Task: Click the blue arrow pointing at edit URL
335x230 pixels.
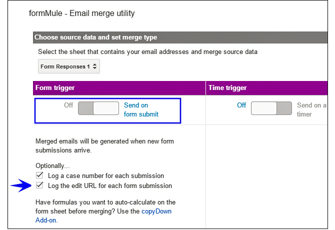Action: (x=20, y=186)
